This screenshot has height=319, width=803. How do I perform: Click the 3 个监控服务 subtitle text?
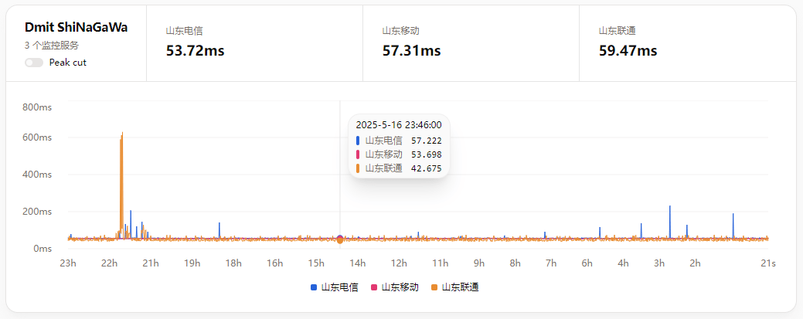(52, 46)
